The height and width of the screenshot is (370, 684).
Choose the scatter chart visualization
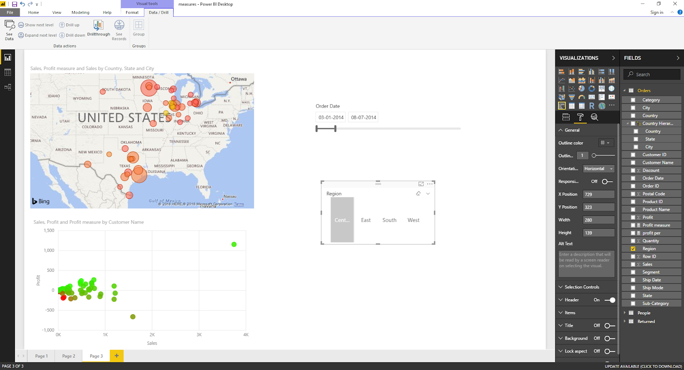(572, 89)
